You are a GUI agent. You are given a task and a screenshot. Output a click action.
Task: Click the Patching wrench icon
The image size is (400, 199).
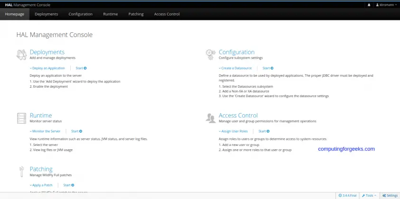coord(21,171)
